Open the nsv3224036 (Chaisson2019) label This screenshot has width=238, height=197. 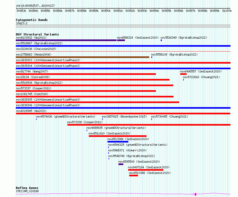point(36,49)
